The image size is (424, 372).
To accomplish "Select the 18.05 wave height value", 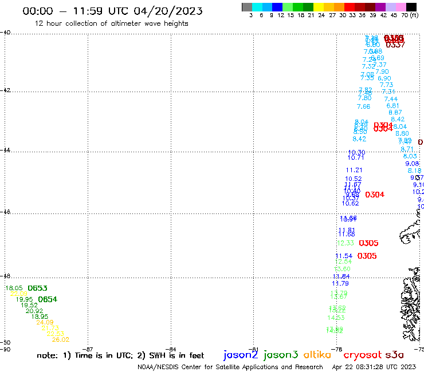I will click(14, 288).
